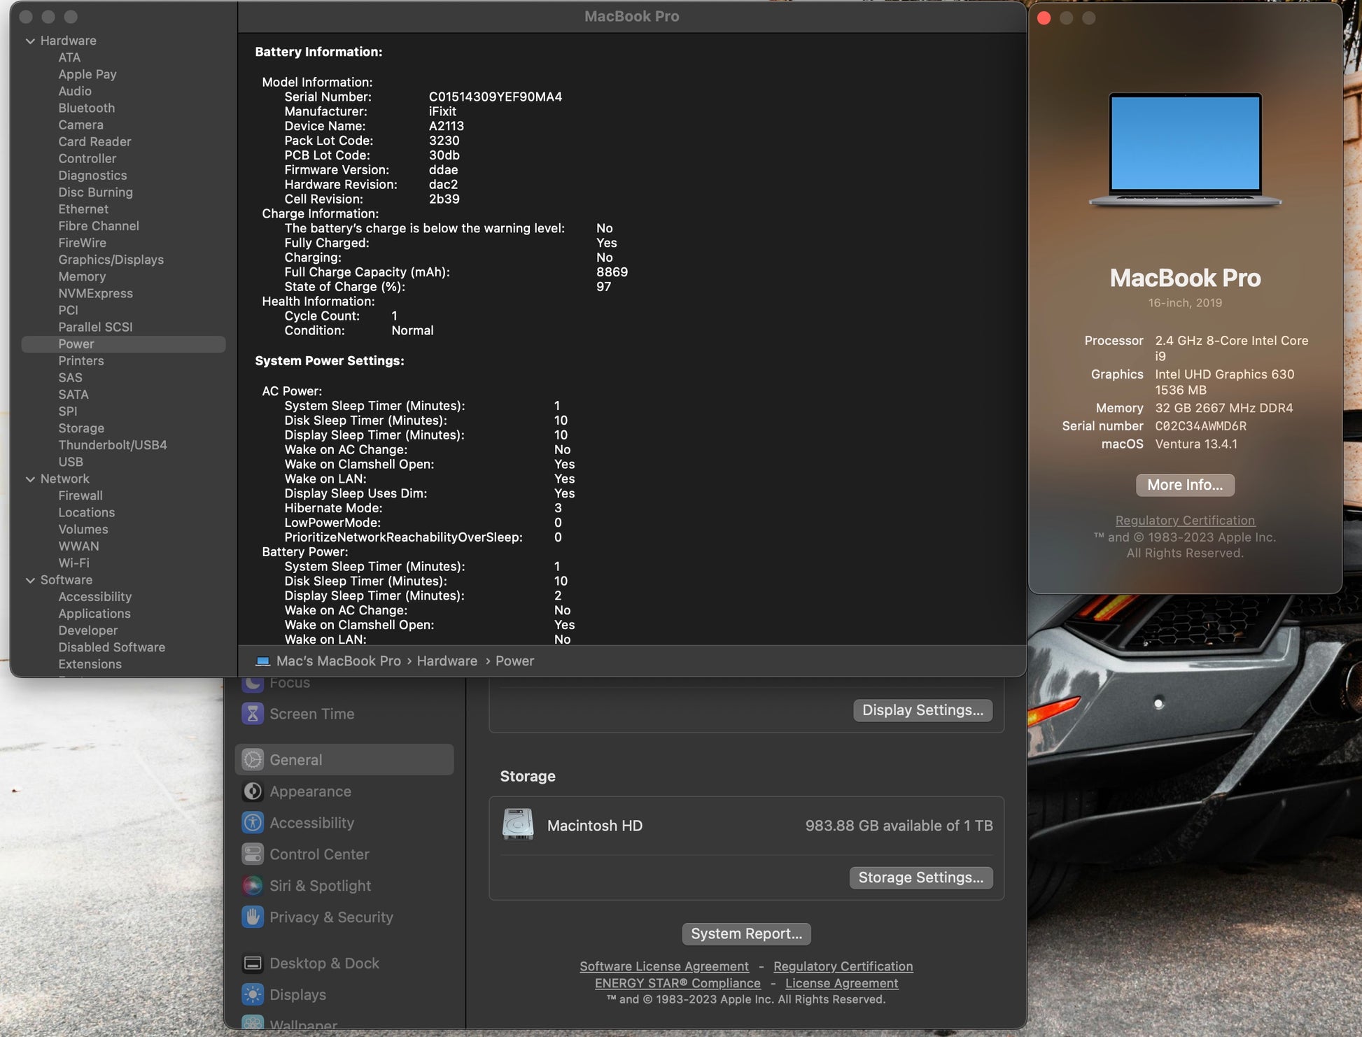Click the Control Center icon
1362x1037 pixels.
coord(252,854)
